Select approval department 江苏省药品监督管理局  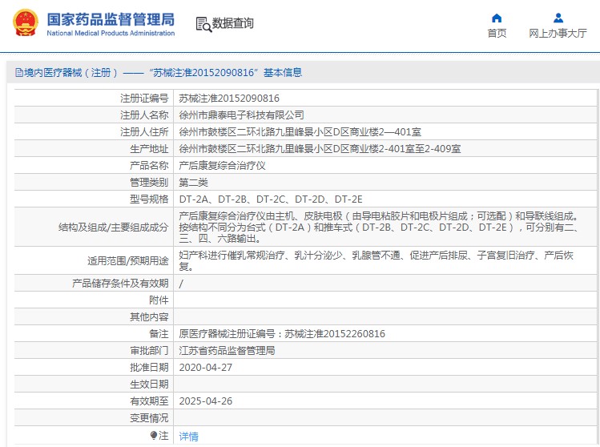tap(227, 351)
